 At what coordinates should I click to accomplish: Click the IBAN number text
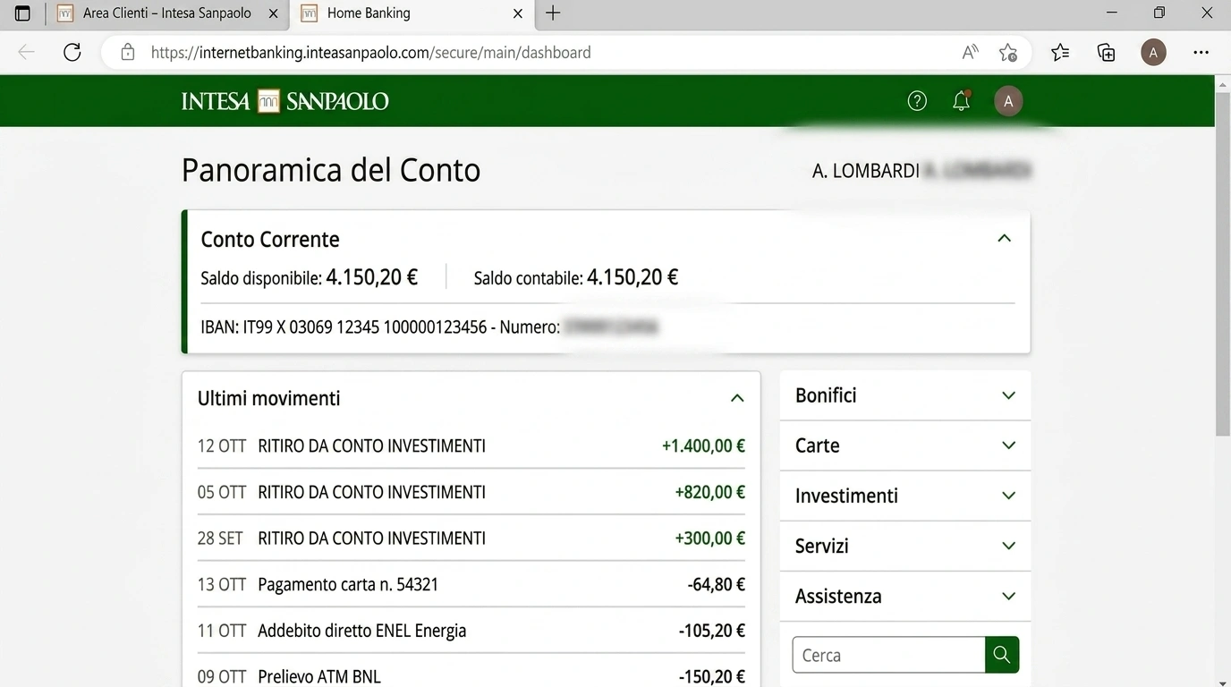point(364,327)
